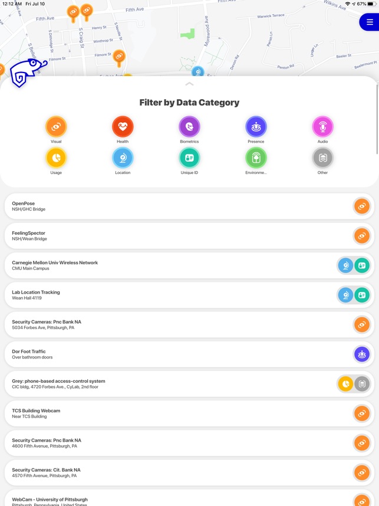Toggle the Environment data filter
Viewport: 379px width, 506px height.
click(x=256, y=157)
